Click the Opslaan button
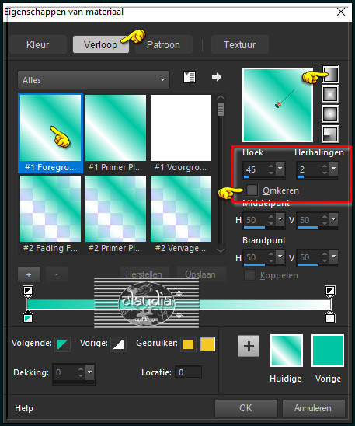Viewport: 355px width, 426px height. tap(201, 274)
